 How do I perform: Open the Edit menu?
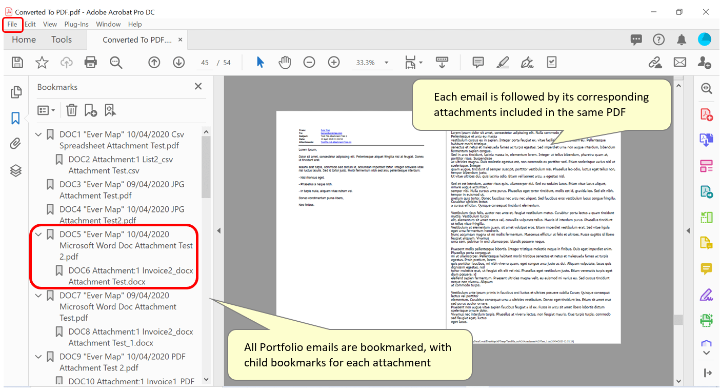point(30,24)
